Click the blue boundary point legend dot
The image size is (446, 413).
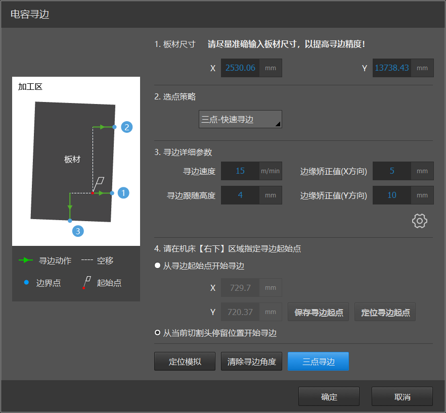[26, 283]
